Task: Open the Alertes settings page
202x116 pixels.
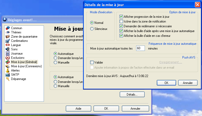Action: tap(15, 70)
